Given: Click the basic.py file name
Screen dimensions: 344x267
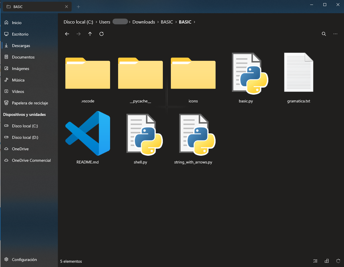Looking at the screenshot, I should [x=246, y=101].
